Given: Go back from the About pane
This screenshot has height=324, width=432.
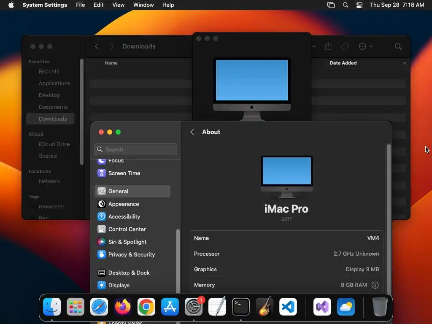Looking at the screenshot, I should coord(192,132).
